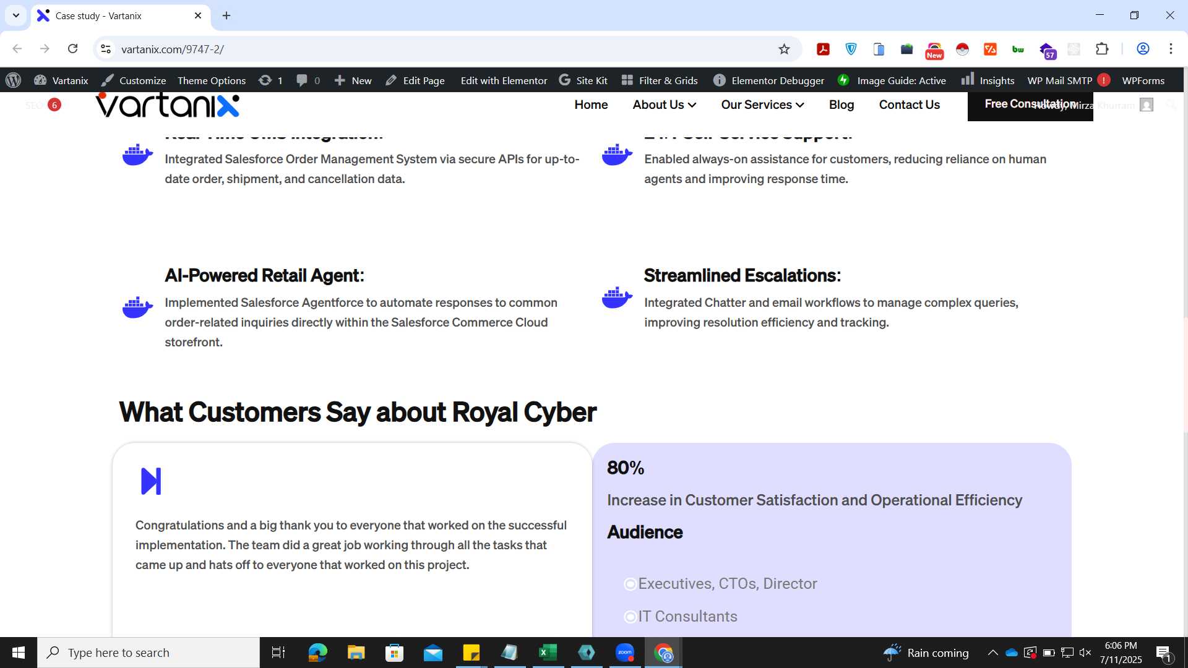Go to Home nav link

click(x=591, y=105)
